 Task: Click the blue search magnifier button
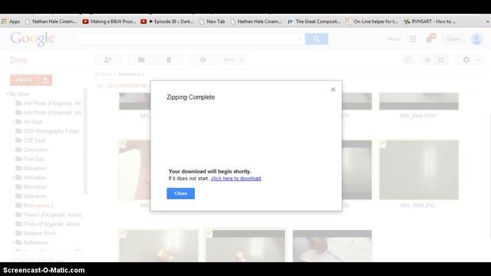pos(317,39)
